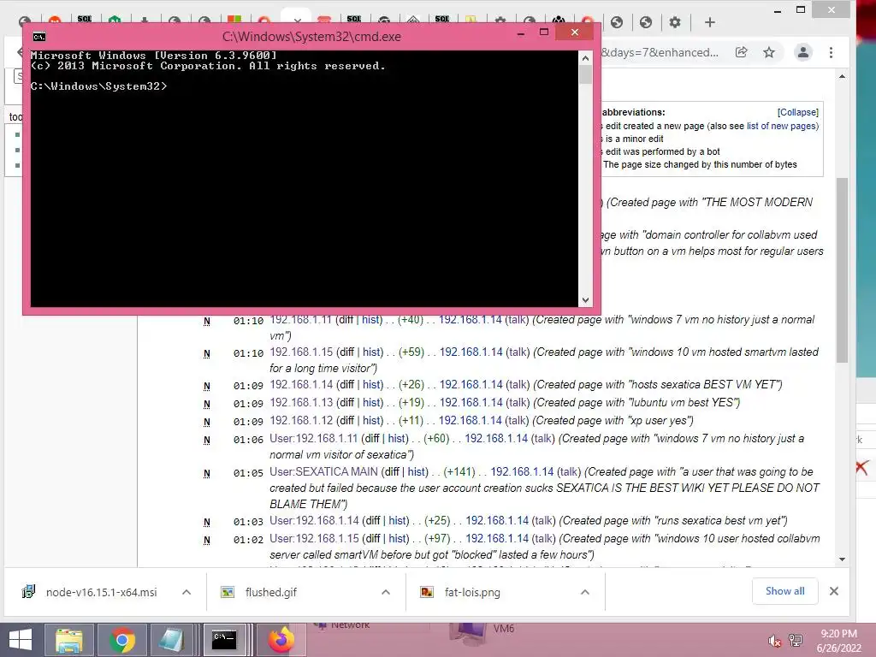Click Show all downloads button
The height and width of the screenshot is (657, 876).
[x=785, y=591]
